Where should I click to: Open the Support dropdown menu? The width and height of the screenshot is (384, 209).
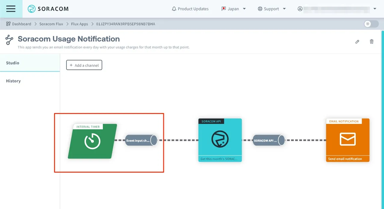pyautogui.click(x=272, y=9)
